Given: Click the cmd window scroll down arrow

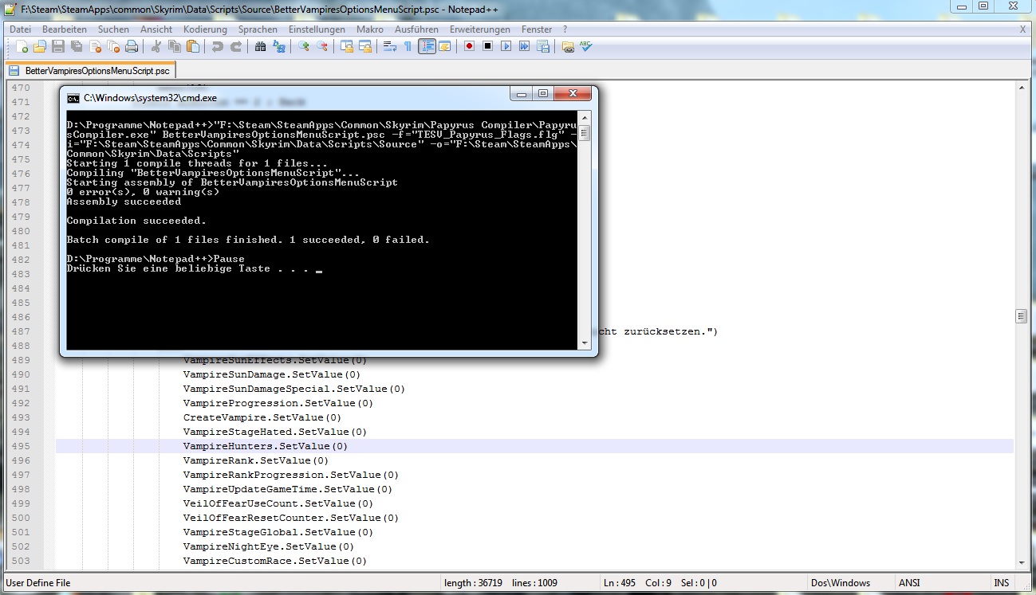Looking at the screenshot, I should (x=585, y=343).
